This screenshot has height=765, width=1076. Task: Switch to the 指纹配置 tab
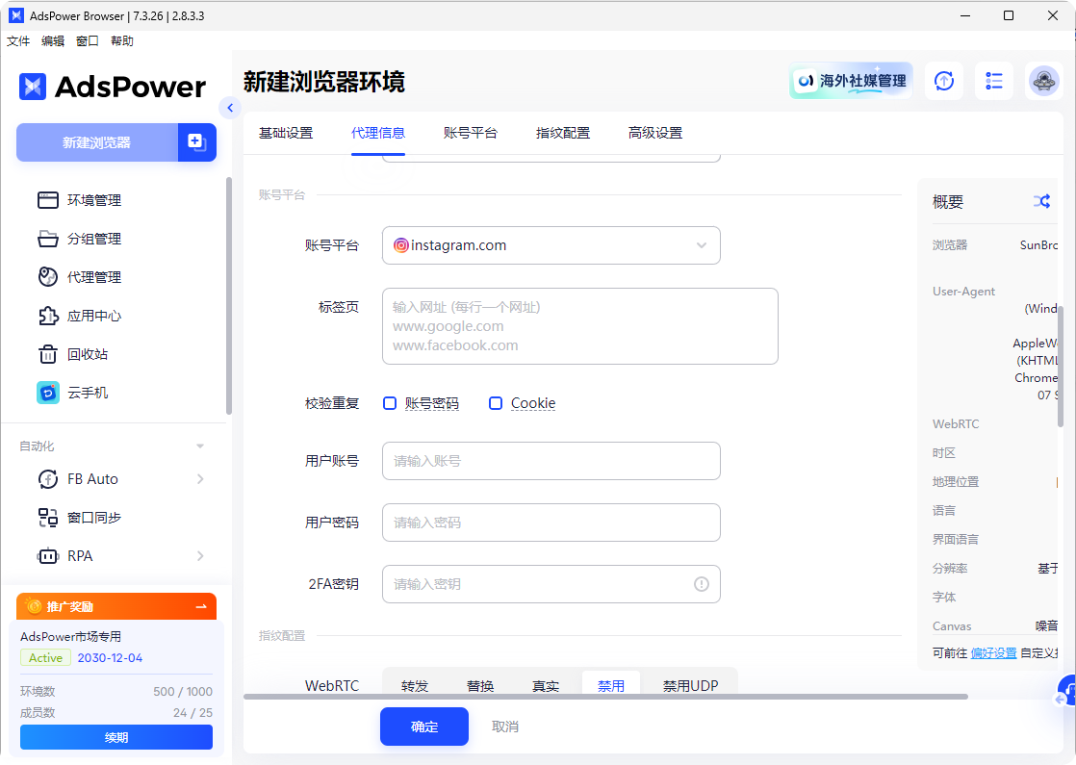[563, 133]
